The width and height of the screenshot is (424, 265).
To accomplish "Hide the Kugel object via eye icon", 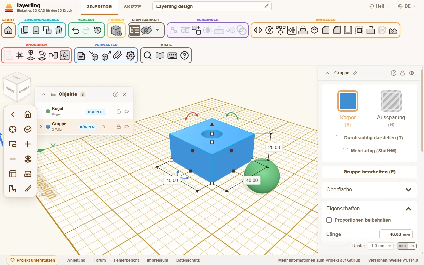I will [127, 112].
